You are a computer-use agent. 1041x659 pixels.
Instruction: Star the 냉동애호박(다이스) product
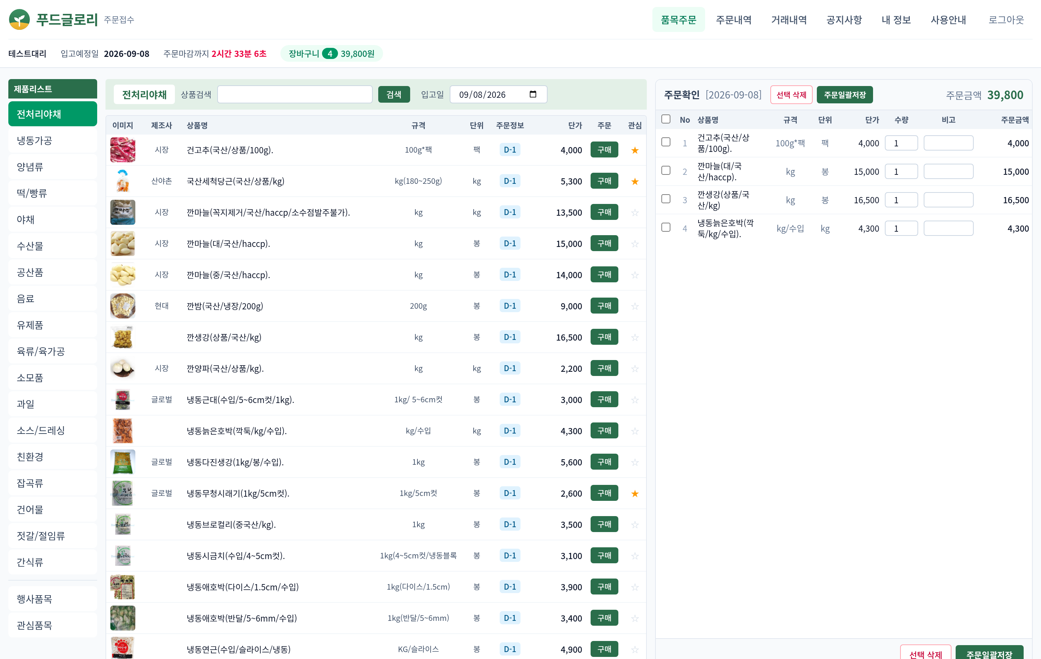coord(635,587)
